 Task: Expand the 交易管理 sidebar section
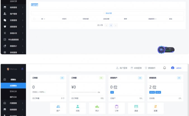(x=13, y=20)
